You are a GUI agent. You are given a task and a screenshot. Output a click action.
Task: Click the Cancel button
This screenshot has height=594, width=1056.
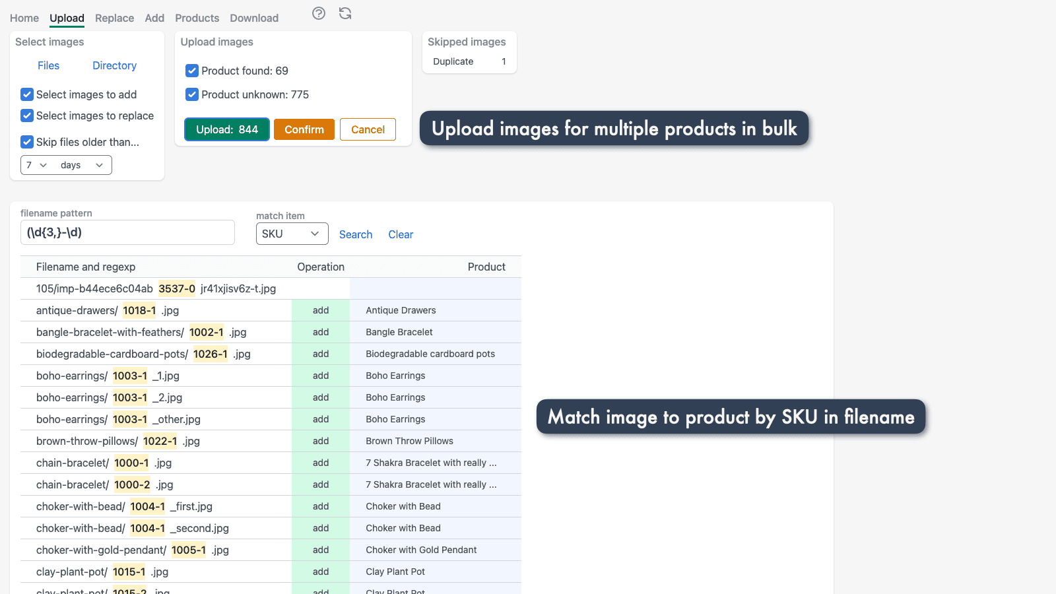click(368, 129)
